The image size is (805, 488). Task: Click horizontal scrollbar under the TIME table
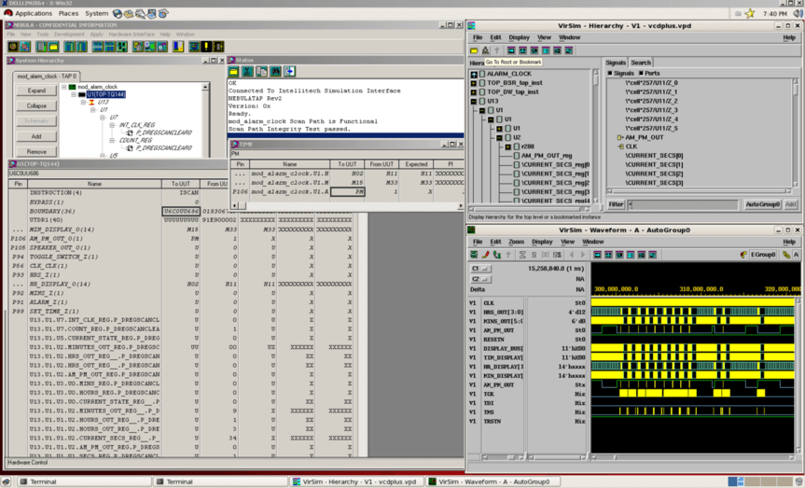[x=345, y=205]
